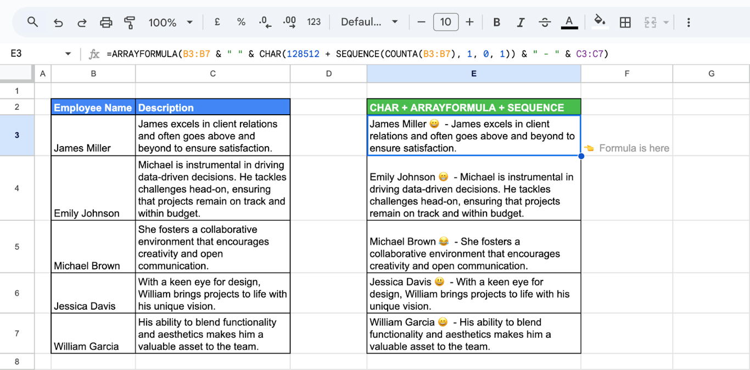Open the fill color paint bucket
The image size is (750, 370).
(x=600, y=22)
